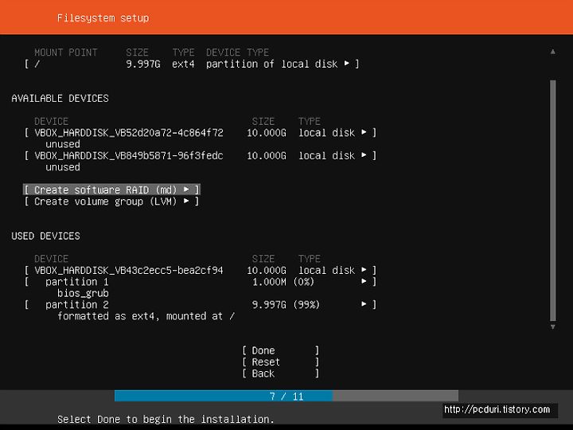
Task: Click 'formatted as ext4, mounted at /' text
Action: click(146, 316)
